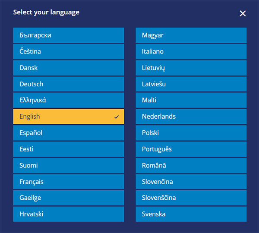Screen dimensions: 259x233
Task: Close the language selection dialog
Action: pos(243,13)
